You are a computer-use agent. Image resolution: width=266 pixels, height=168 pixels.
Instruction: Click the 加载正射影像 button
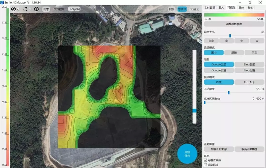tap(219, 149)
